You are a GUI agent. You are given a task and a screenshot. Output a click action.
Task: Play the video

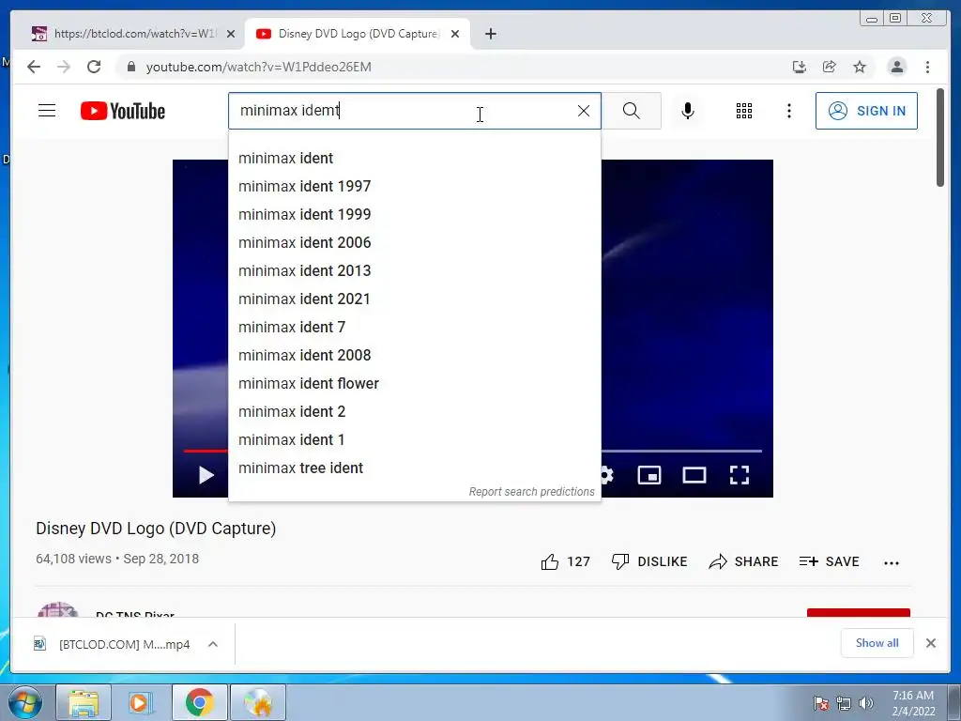coord(206,475)
